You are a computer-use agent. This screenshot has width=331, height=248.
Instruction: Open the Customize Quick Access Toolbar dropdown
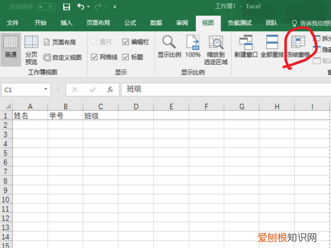click(x=115, y=7)
